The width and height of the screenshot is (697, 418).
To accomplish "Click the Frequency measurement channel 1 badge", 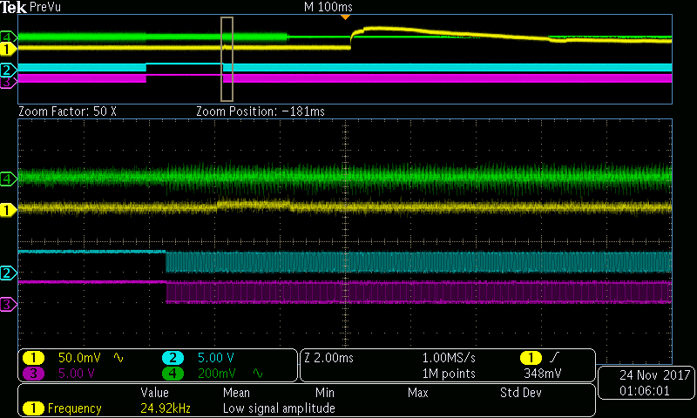I will [33, 408].
